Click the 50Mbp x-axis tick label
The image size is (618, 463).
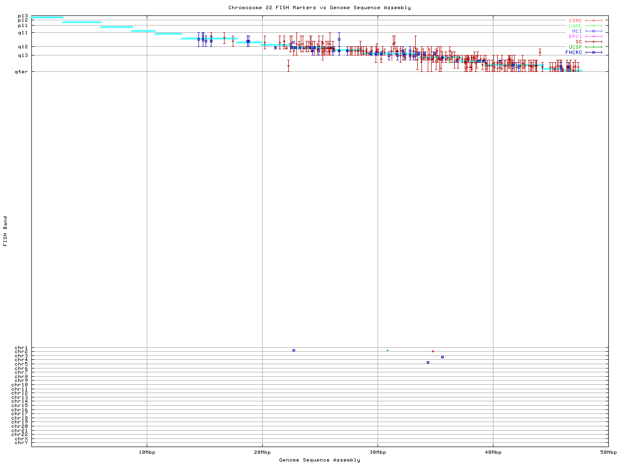pyautogui.click(x=608, y=452)
